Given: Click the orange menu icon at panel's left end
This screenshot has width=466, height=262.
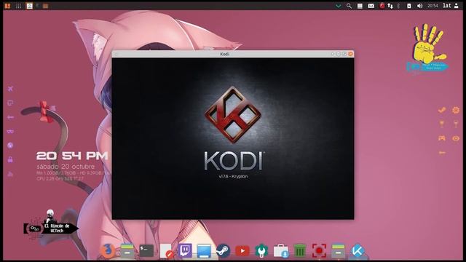Looking at the screenshot, I should pos(7,6).
